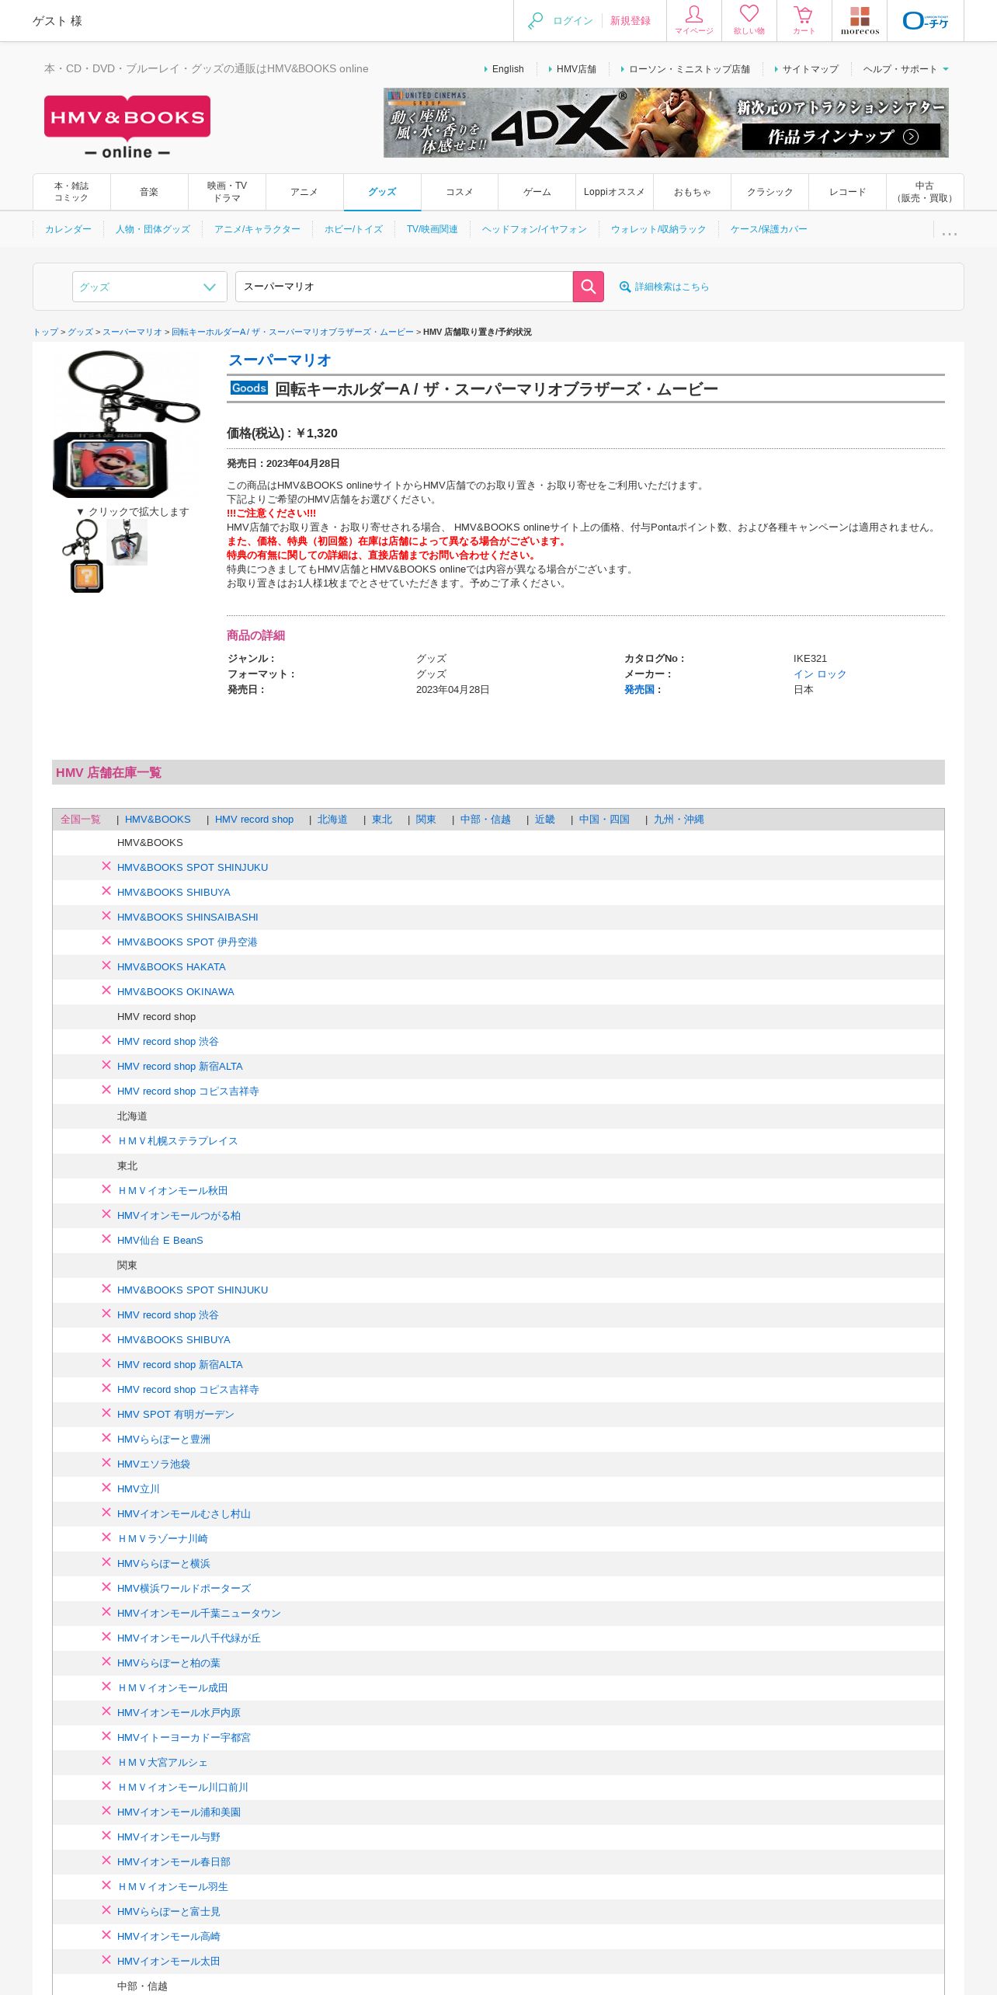Open the ヘッドフォン/イヤフォン subcategory
Image resolution: width=997 pixels, height=1995 pixels.
pyautogui.click(x=534, y=229)
